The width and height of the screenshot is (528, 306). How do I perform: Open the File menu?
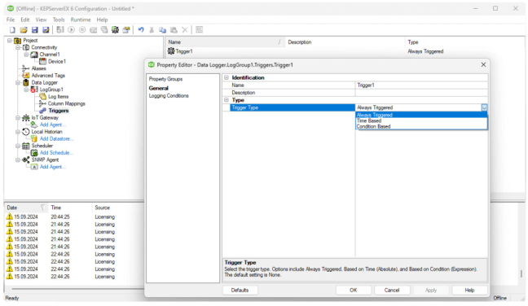pyautogui.click(x=11, y=20)
